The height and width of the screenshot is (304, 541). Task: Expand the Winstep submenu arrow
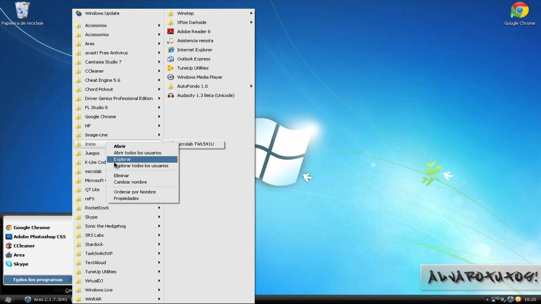click(251, 14)
